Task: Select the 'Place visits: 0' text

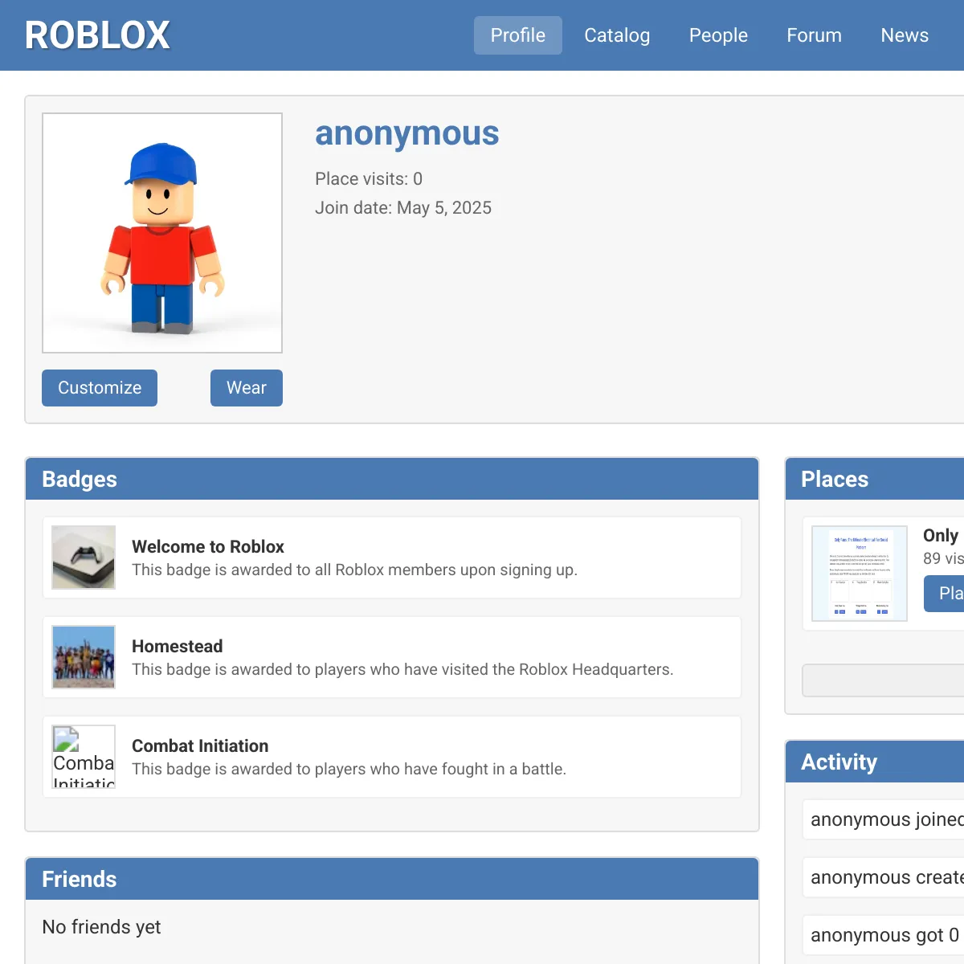Action: [x=369, y=178]
